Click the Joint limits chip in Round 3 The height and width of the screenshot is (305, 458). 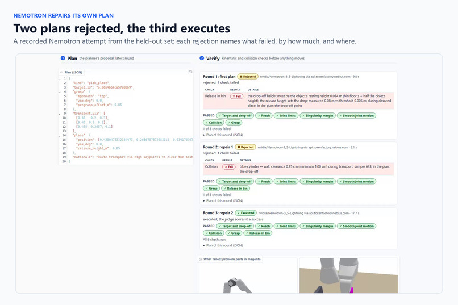tap(286, 226)
